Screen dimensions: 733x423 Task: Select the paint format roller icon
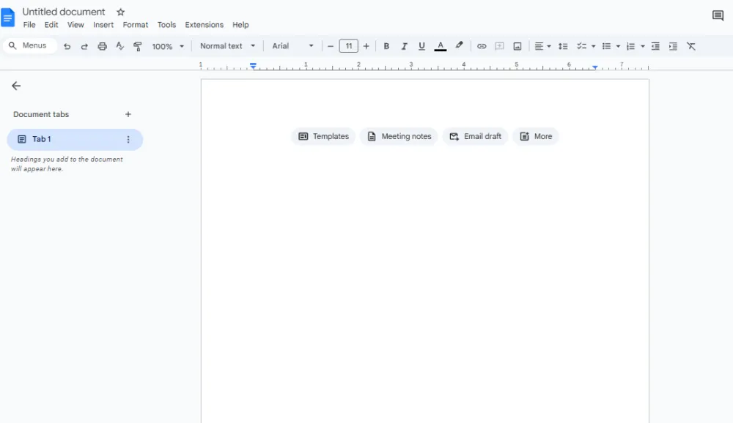click(x=138, y=46)
